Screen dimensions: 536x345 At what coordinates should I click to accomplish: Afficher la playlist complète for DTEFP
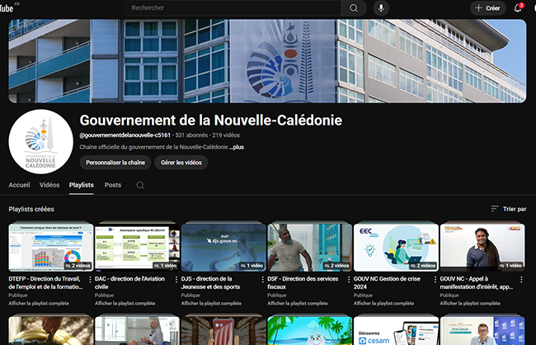tap(39, 303)
